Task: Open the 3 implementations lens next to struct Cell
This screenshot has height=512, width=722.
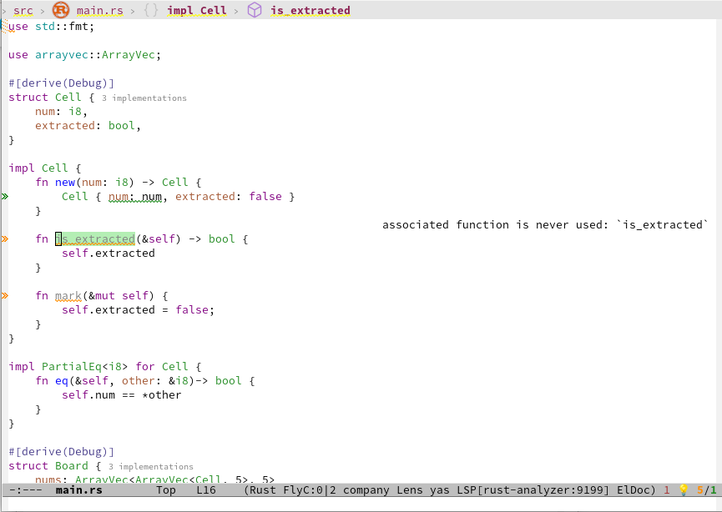Action: click(x=144, y=98)
